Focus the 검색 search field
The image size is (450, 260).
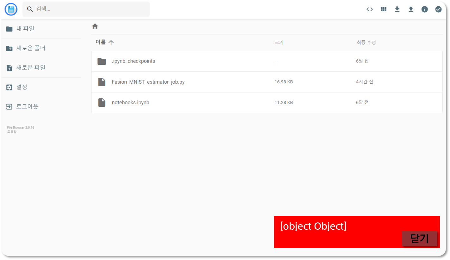tap(86, 9)
